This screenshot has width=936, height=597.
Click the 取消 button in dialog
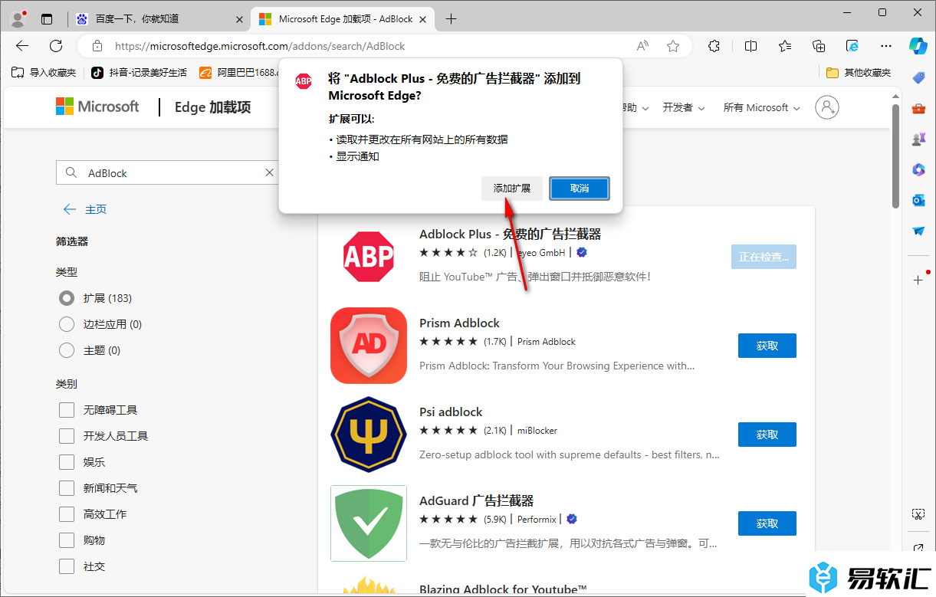pyautogui.click(x=580, y=188)
